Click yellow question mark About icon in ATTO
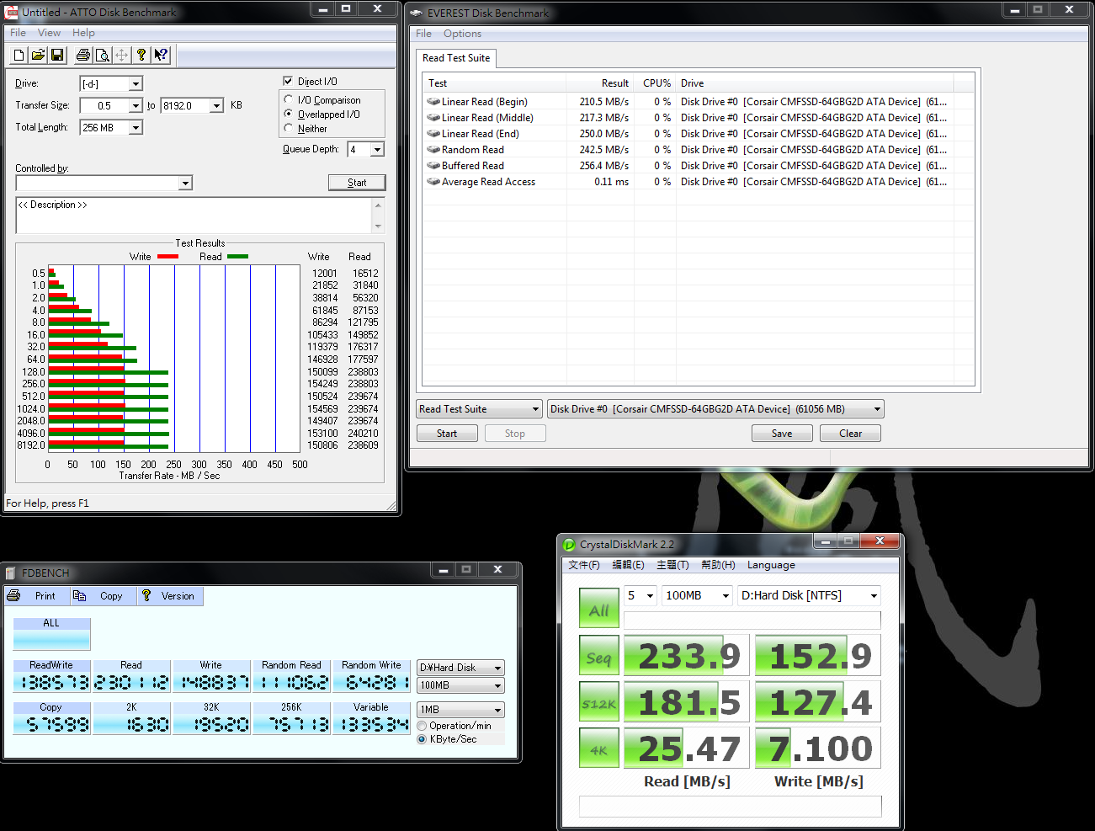Viewport: 1095px width, 831px height. point(141,56)
